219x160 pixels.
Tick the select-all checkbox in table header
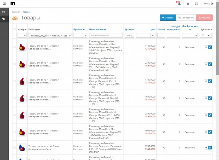click(x=14, y=29)
